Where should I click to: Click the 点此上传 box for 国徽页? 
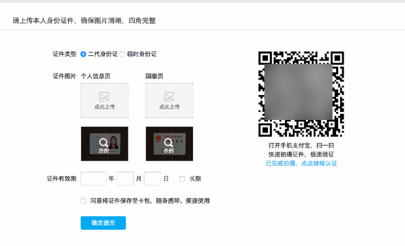coord(169,100)
